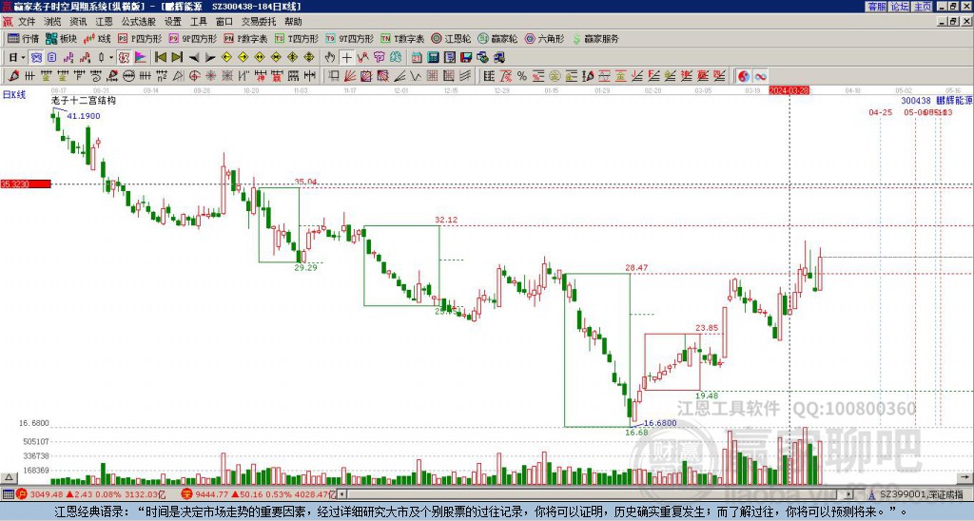Open the calendar 21 icon

417,57
